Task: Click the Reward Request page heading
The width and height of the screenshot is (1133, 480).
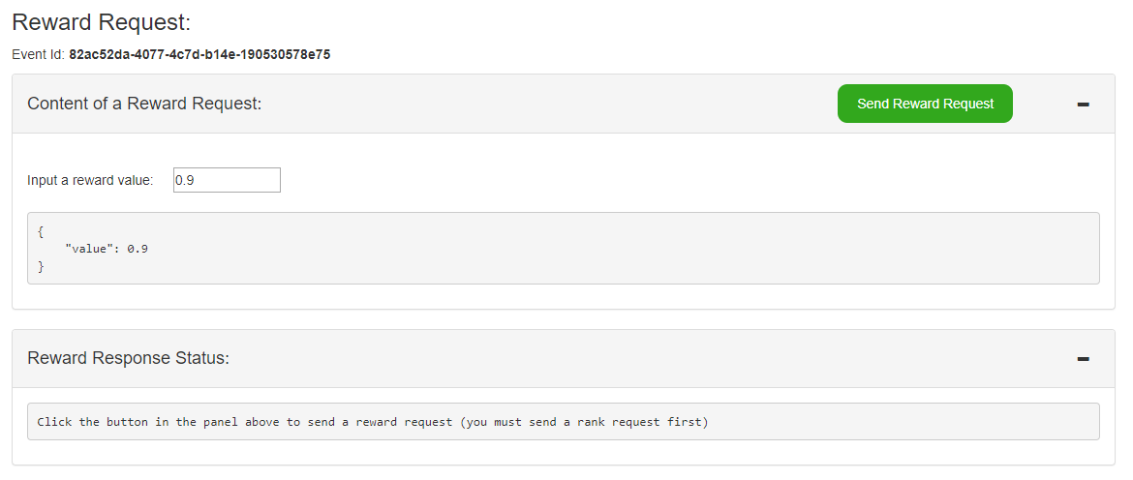Action: [101, 22]
